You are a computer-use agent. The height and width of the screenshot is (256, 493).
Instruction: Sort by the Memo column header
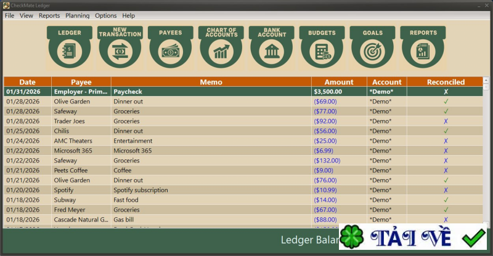(211, 82)
